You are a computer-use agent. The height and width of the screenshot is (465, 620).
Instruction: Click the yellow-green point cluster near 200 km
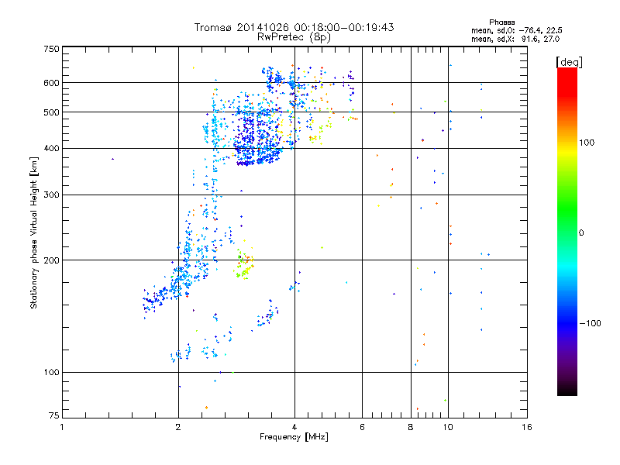click(244, 264)
